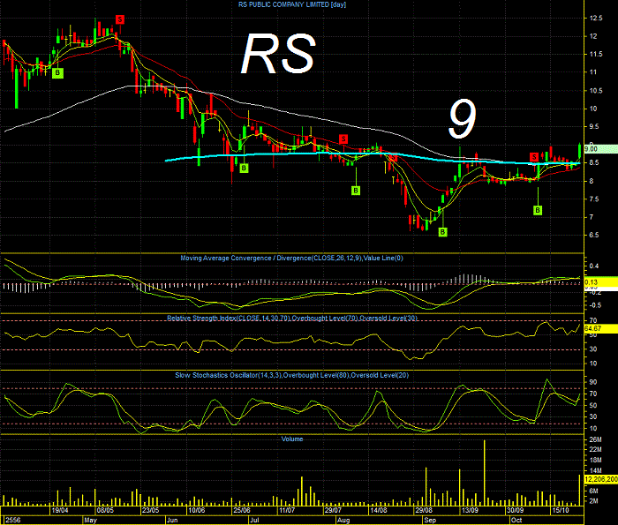Screen dimensions: 618x525
Task: Click the Relative Strength Index indicator title
Action: (x=292, y=318)
